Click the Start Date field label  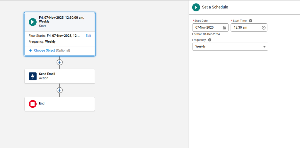(201, 21)
